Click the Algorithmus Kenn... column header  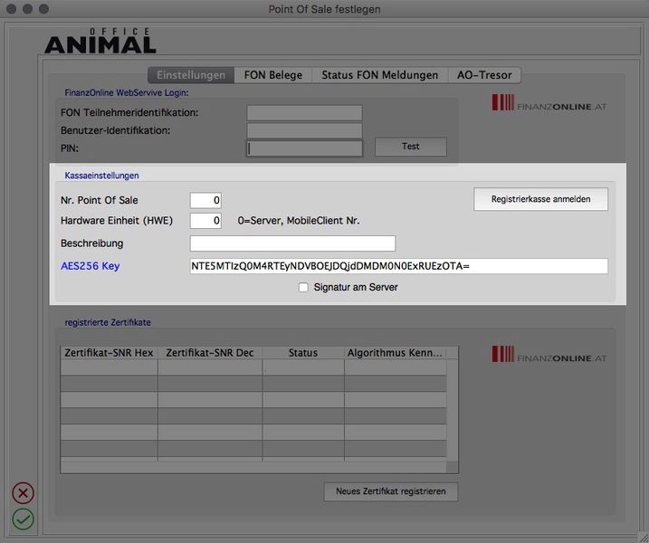point(395,353)
